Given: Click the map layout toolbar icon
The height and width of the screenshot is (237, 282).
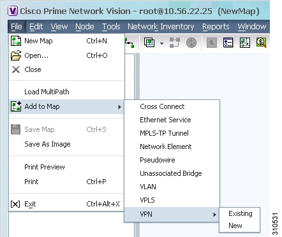Looking at the screenshot, I should tap(244, 43).
